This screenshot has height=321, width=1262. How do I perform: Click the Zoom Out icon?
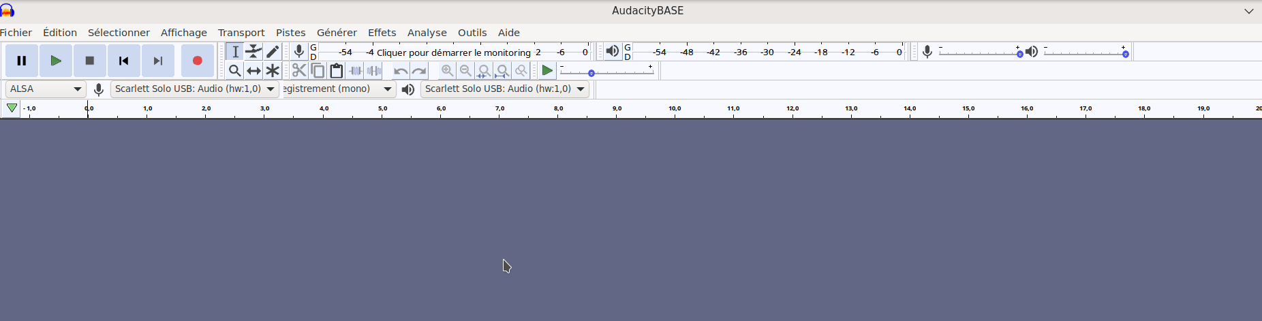(x=465, y=70)
